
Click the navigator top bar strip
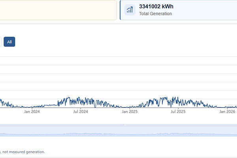coord(118,125)
